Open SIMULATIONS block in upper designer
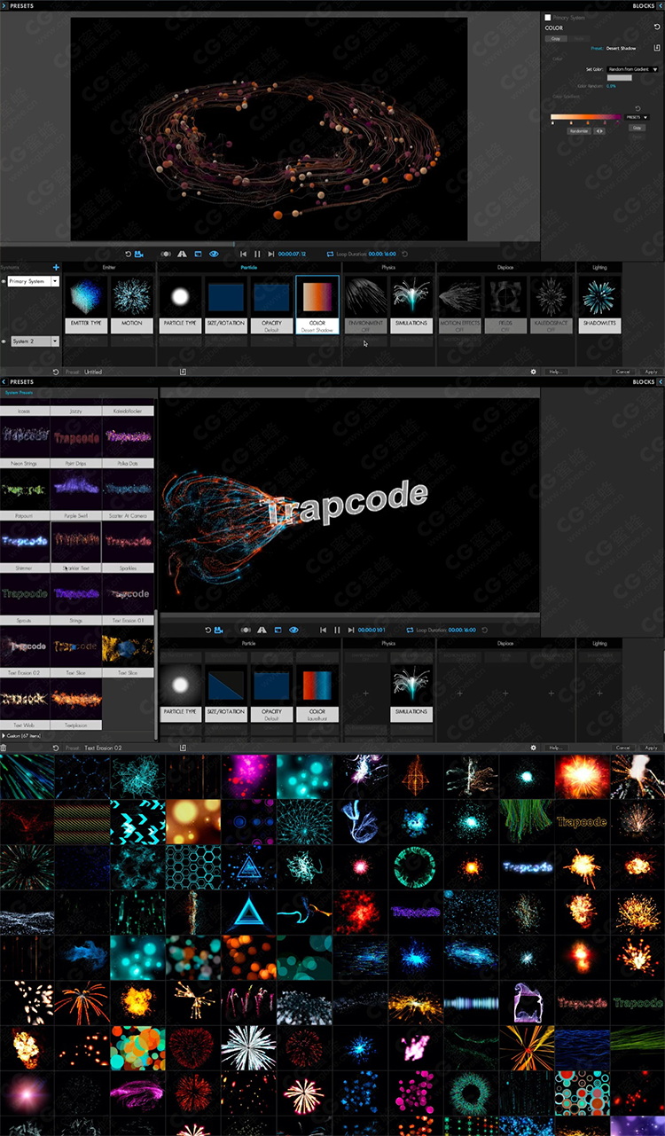Viewport: 665px width, 1136px height. click(411, 303)
